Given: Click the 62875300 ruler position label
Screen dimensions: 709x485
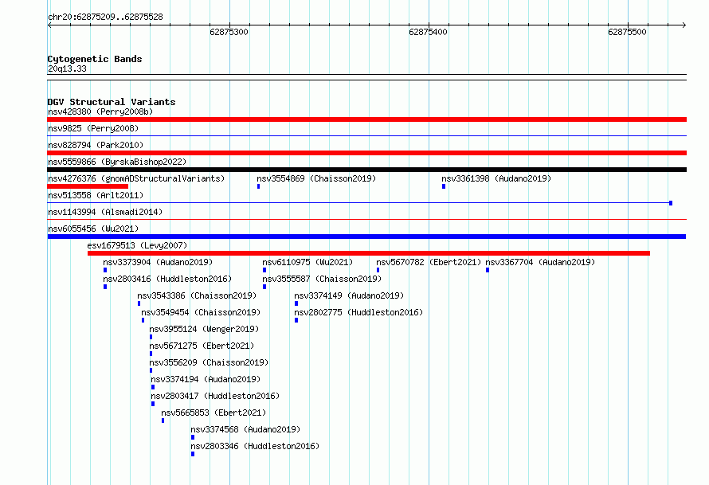Looking at the screenshot, I should click(x=229, y=32).
